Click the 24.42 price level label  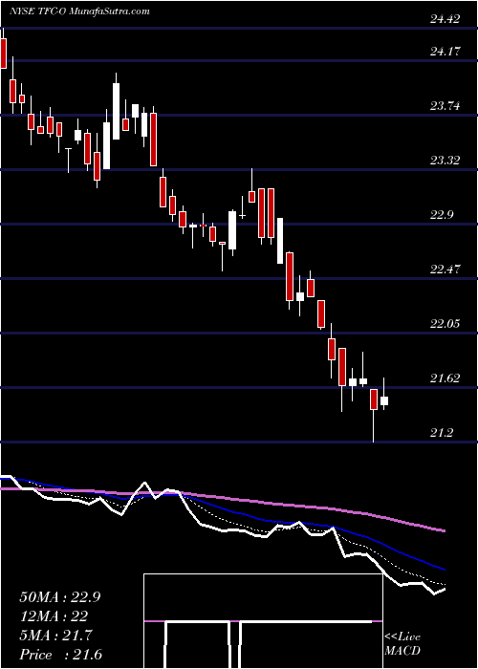[x=445, y=19]
